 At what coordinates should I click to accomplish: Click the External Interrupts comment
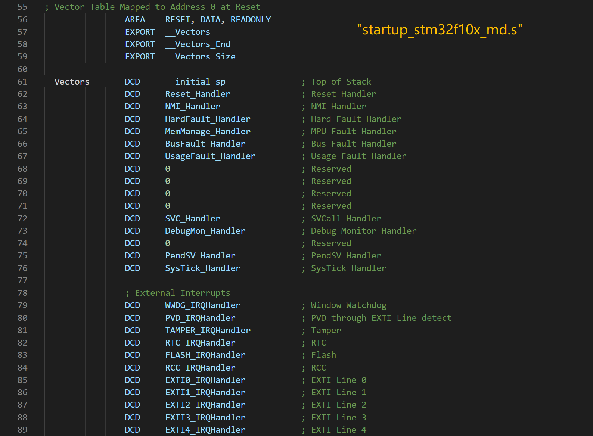click(178, 293)
